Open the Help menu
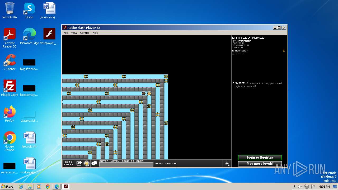This screenshot has width=338, height=190. 95,33
